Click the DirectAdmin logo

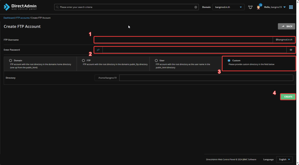pos(20,7)
